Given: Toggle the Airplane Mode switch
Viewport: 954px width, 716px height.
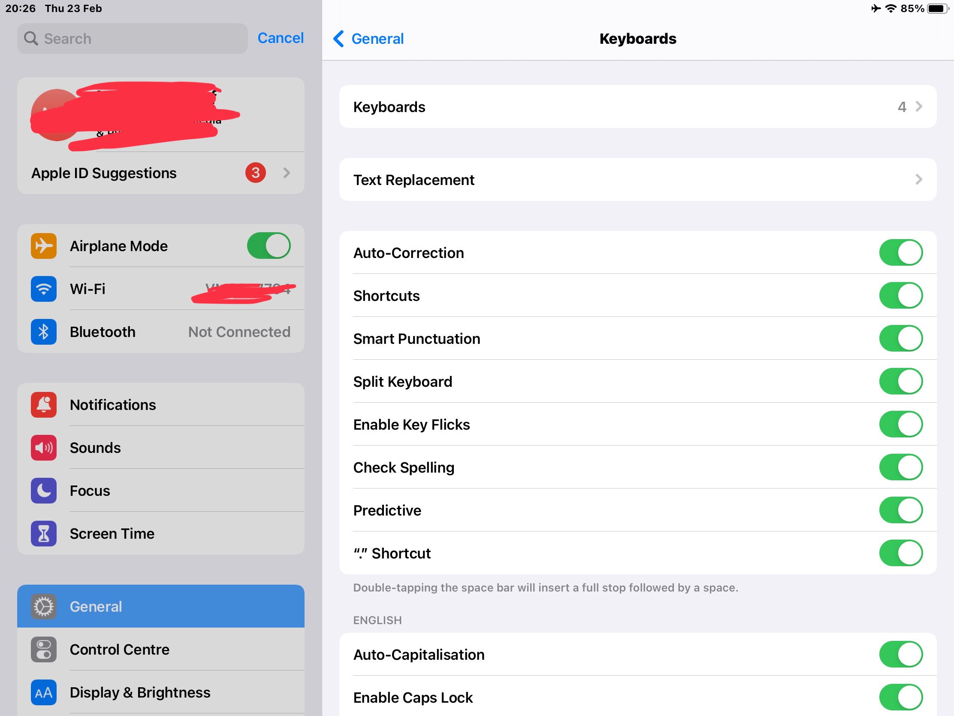Looking at the screenshot, I should point(268,246).
